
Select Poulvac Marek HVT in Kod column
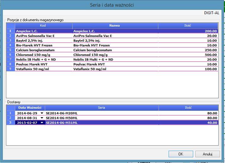point(43,64)
